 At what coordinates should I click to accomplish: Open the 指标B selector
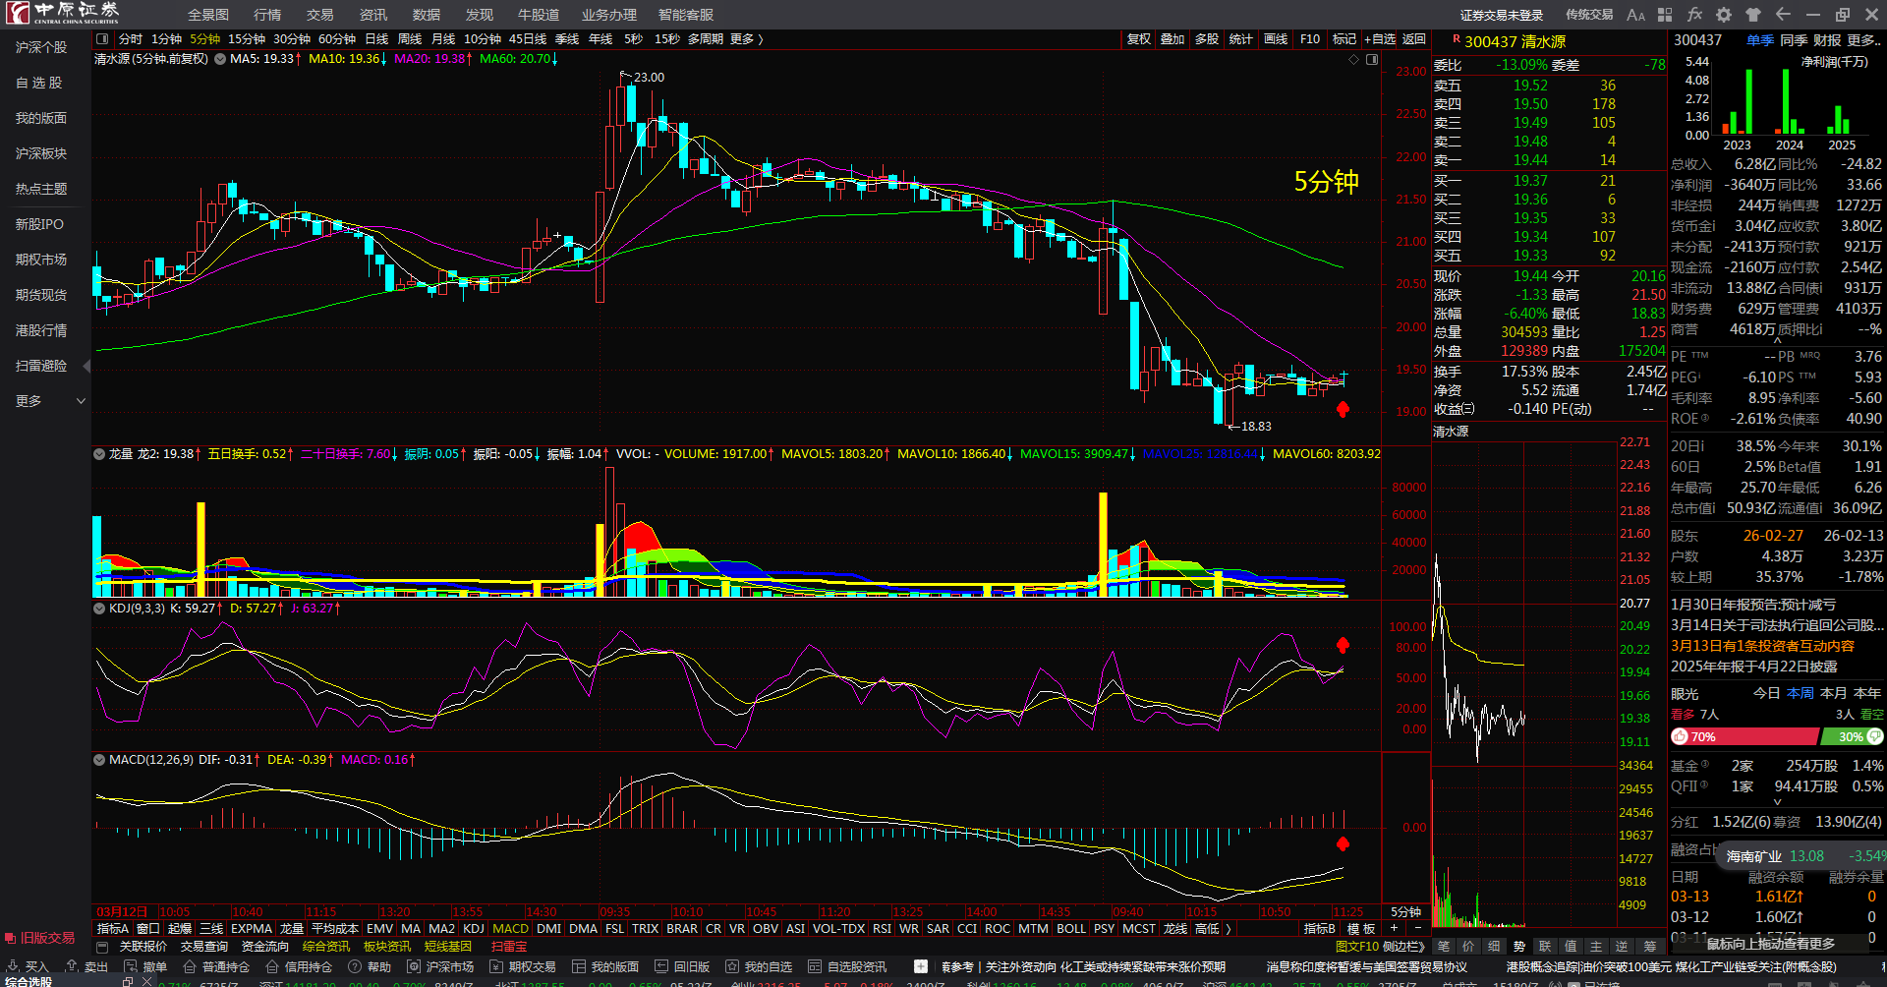1319,929
